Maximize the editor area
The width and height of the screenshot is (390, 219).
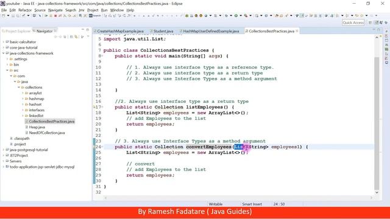tap(379, 30)
